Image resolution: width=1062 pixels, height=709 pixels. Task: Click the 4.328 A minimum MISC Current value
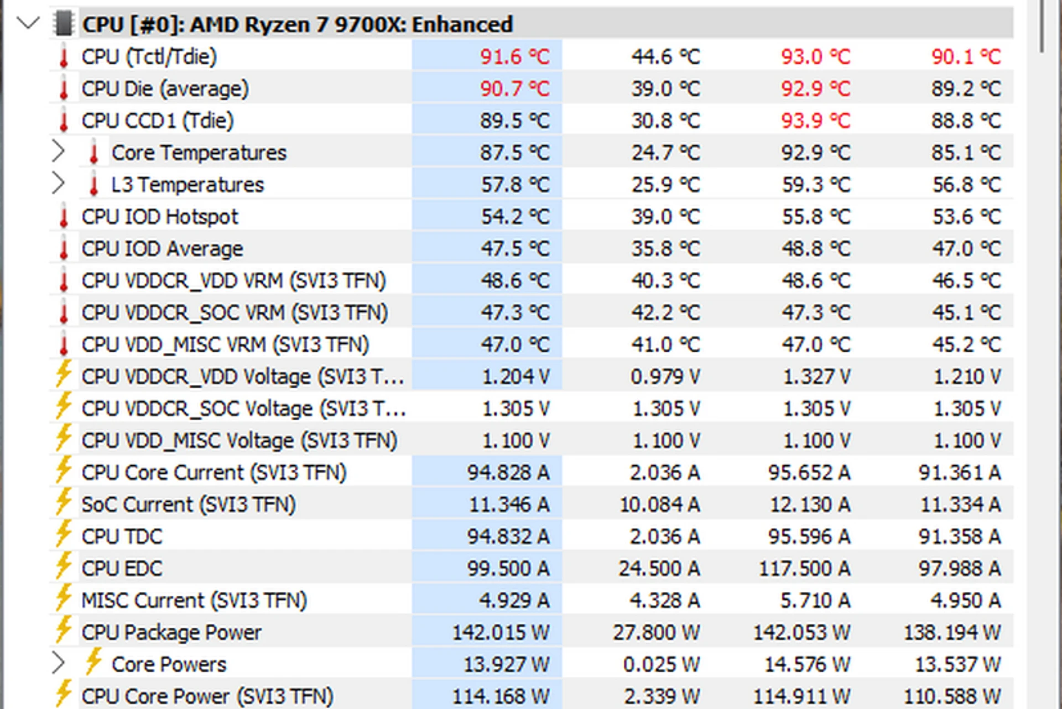(x=665, y=601)
